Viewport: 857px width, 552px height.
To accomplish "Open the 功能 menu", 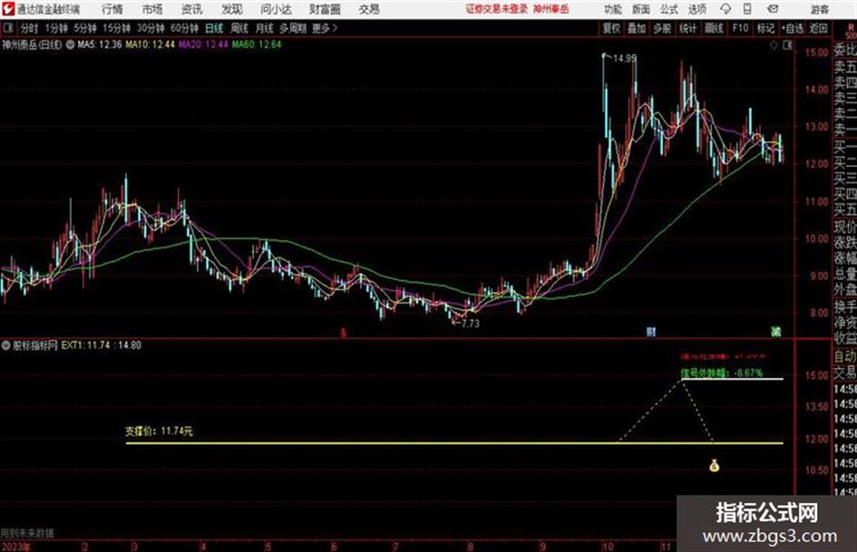I will [613, 9].
